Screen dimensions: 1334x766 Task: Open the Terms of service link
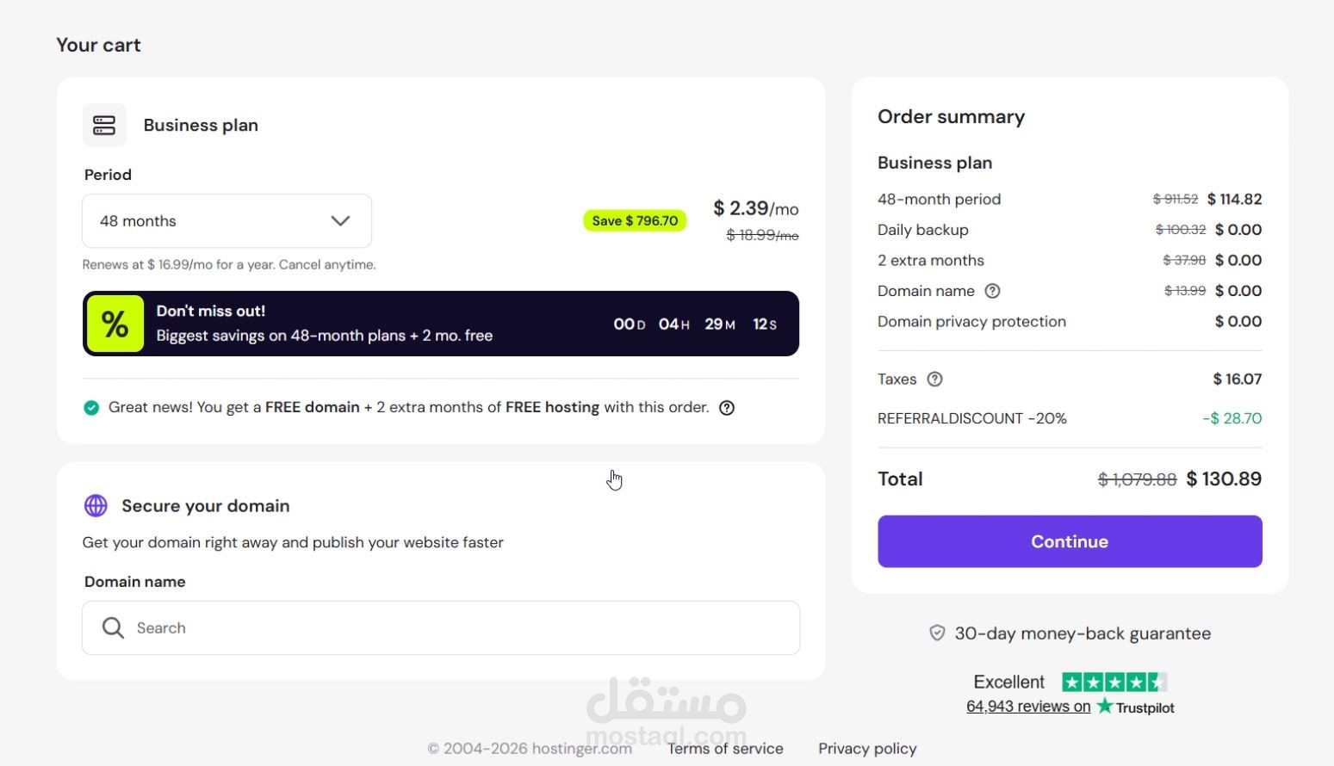[725, 749]
